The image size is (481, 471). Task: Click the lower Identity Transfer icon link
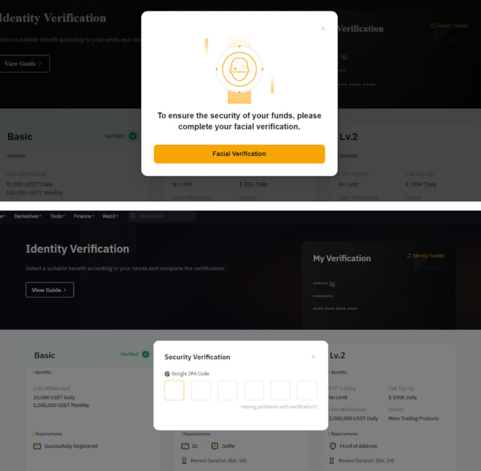pos(409,256)
